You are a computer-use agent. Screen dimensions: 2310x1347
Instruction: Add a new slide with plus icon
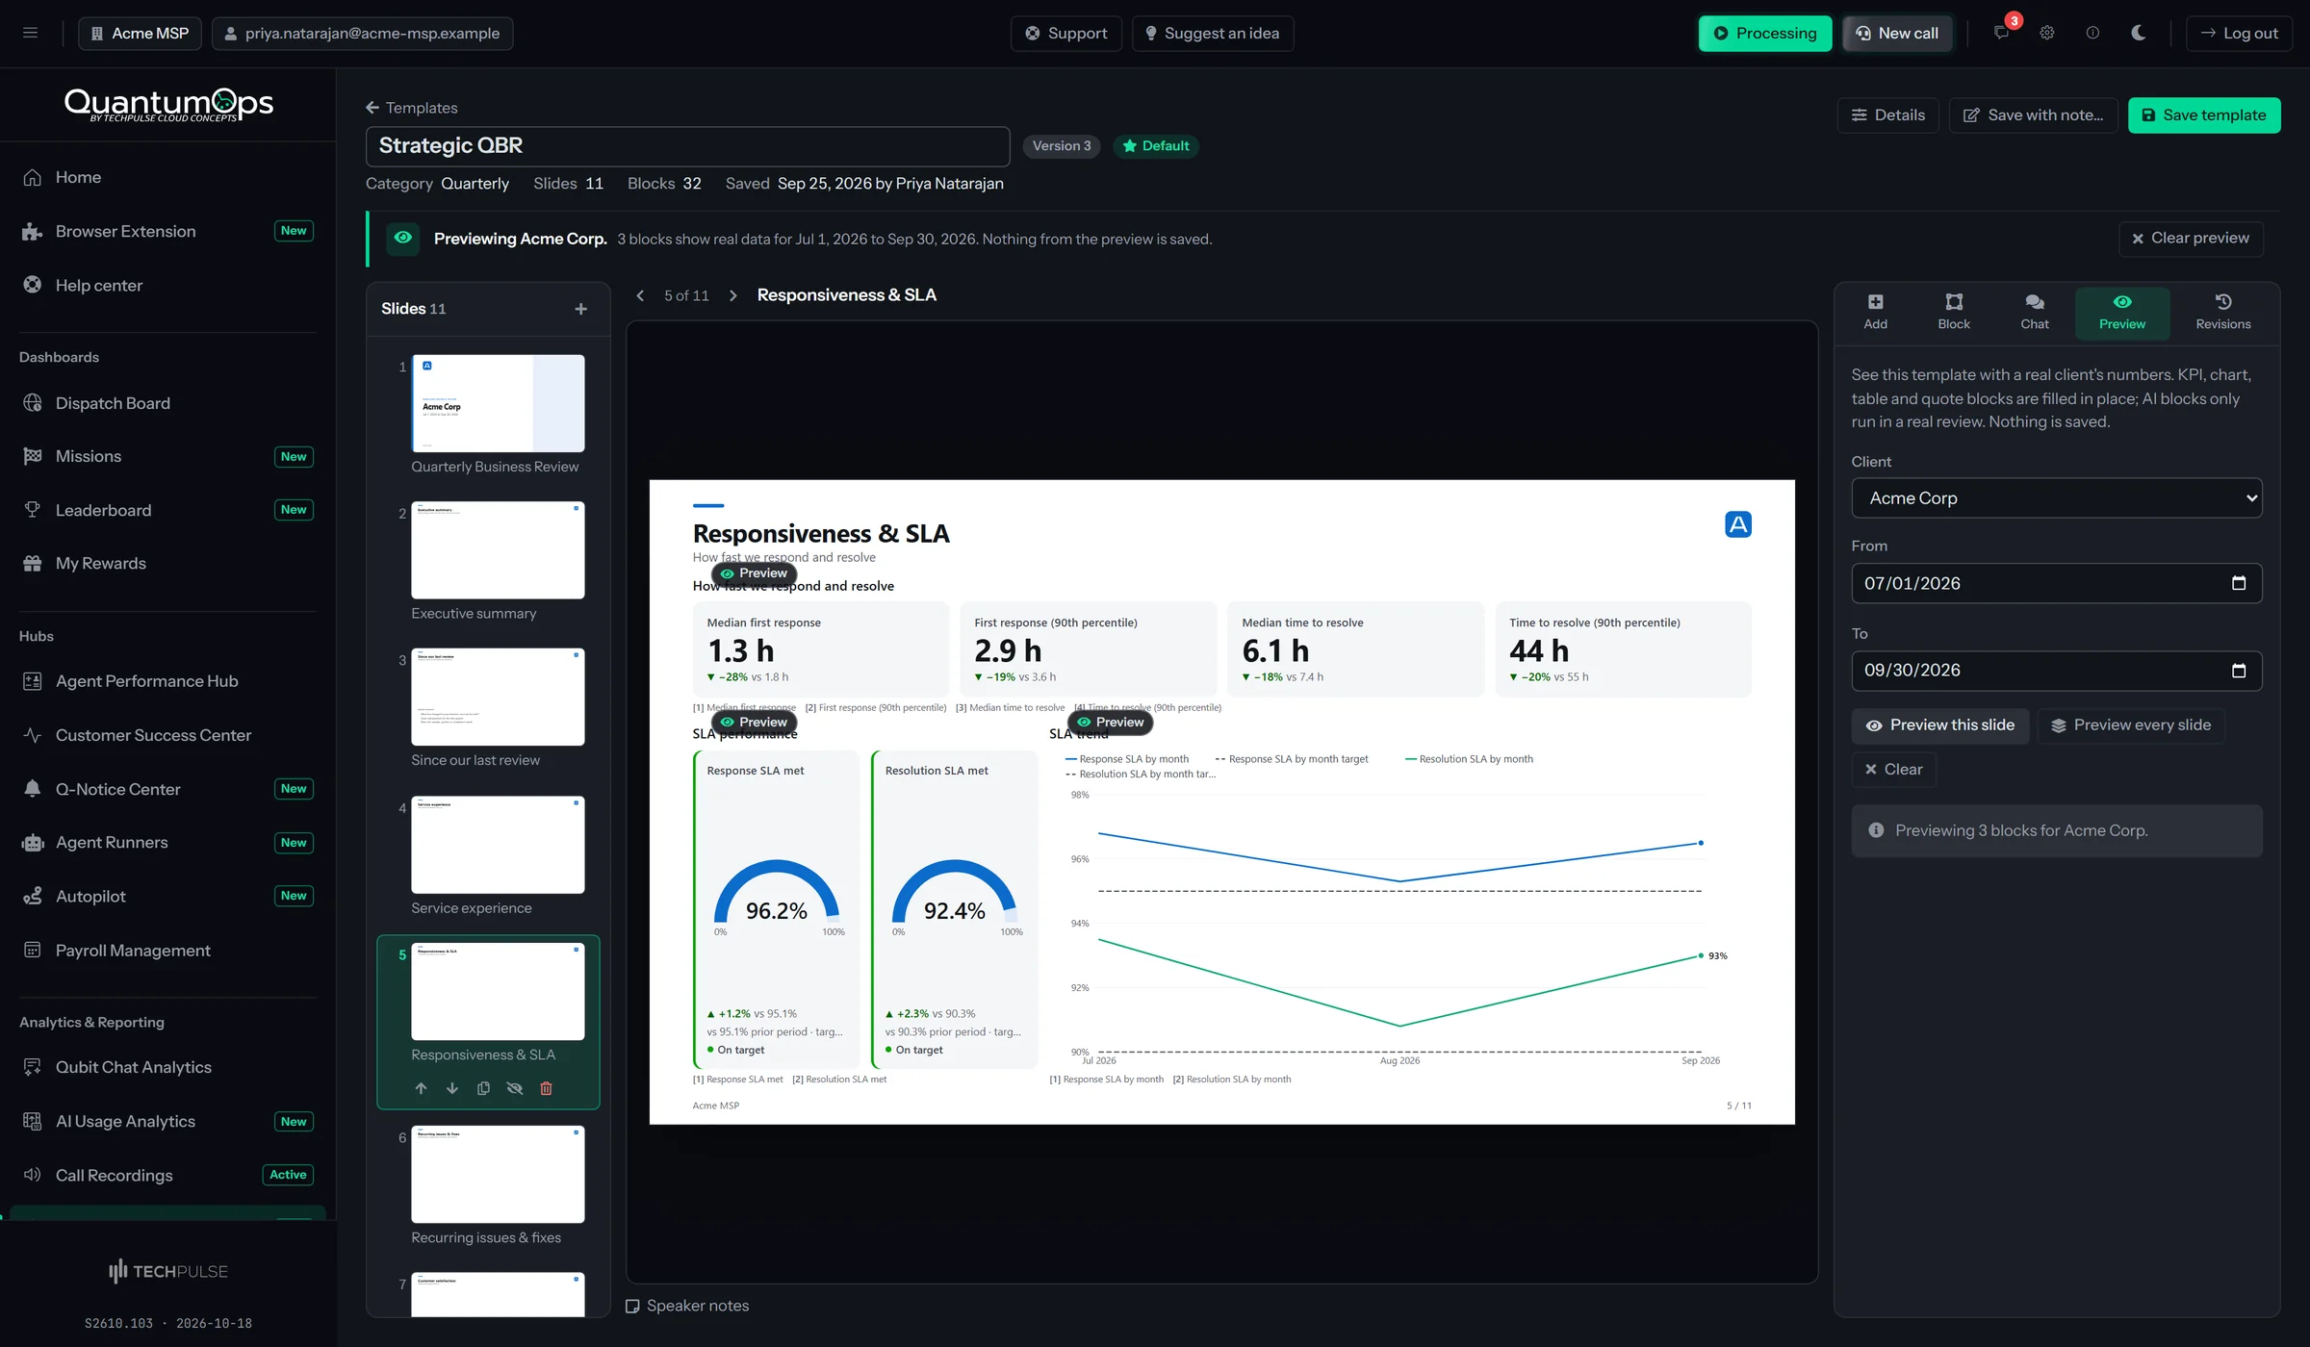tap(580, 309)
